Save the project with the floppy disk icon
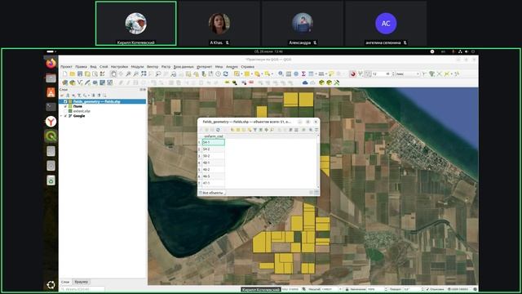The height and width of the screenshot is (294, 522). (x=80, y=74)
